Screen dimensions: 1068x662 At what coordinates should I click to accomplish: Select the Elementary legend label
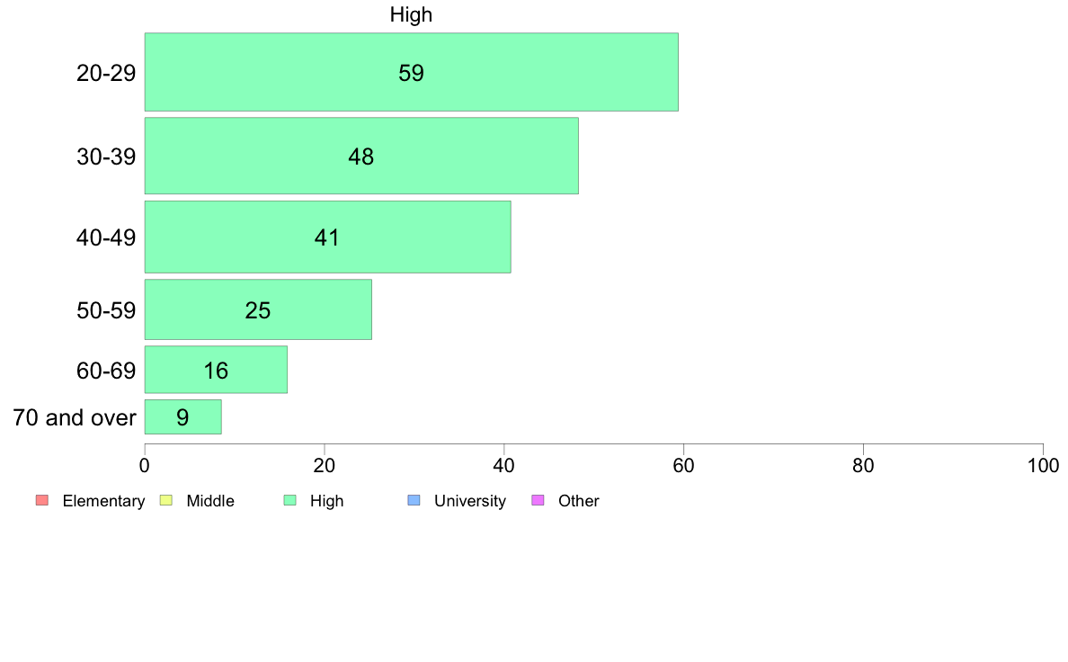(103, 501)
